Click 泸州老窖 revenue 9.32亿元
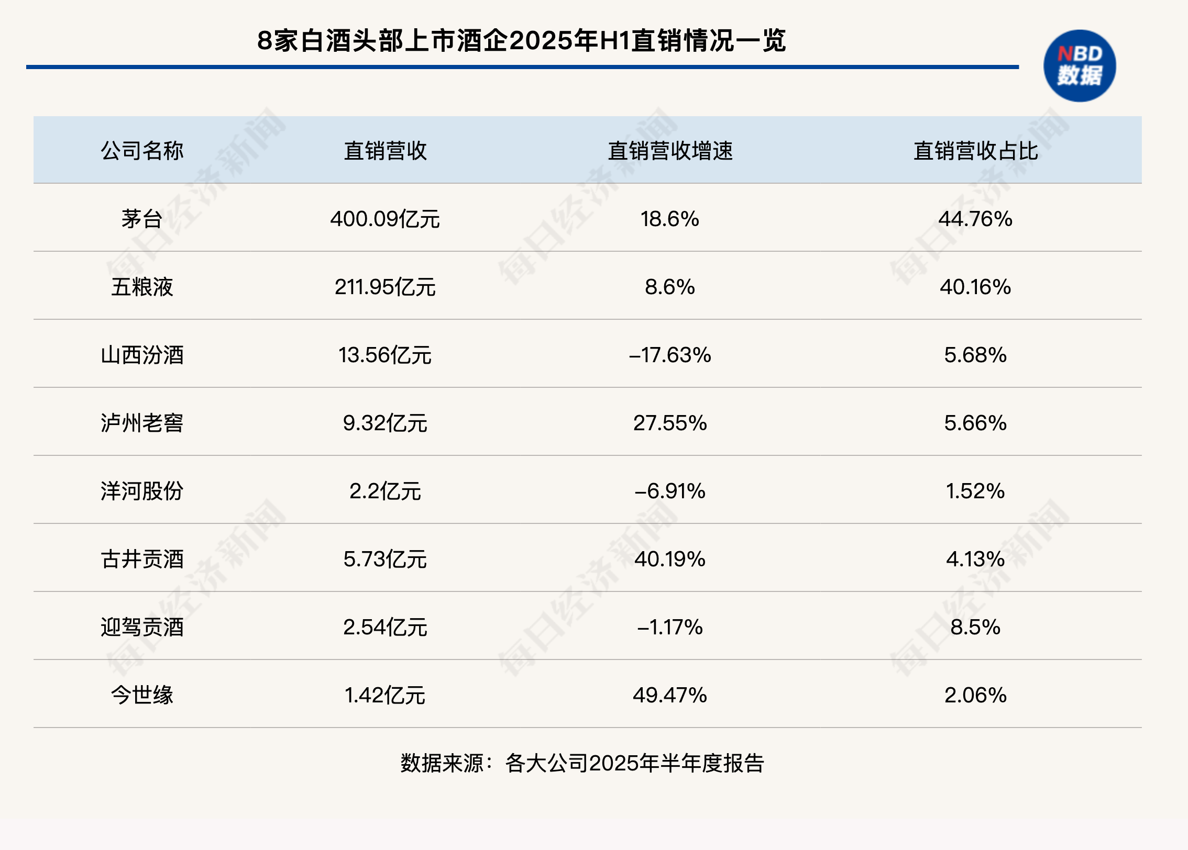This screenshot has width=1188, height=850. click(385, 423)
